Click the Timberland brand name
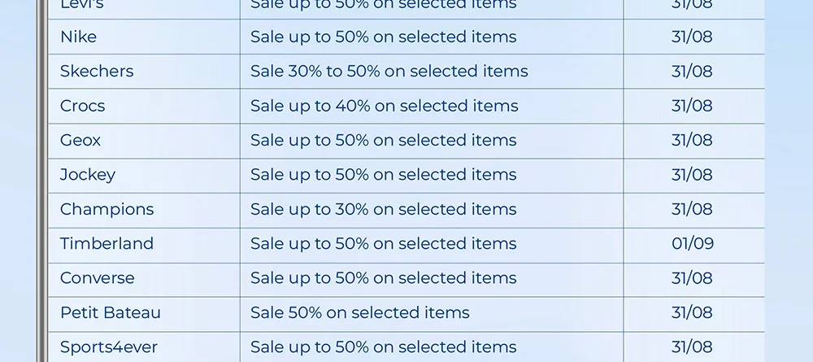The height and width of the screenshot is (362, 813). (107, 243)
